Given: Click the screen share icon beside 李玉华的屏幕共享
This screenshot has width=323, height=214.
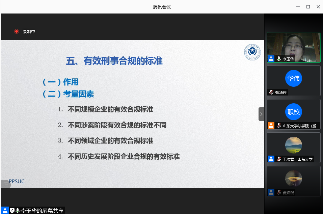Looking at the screenshot, I should 12,211.
